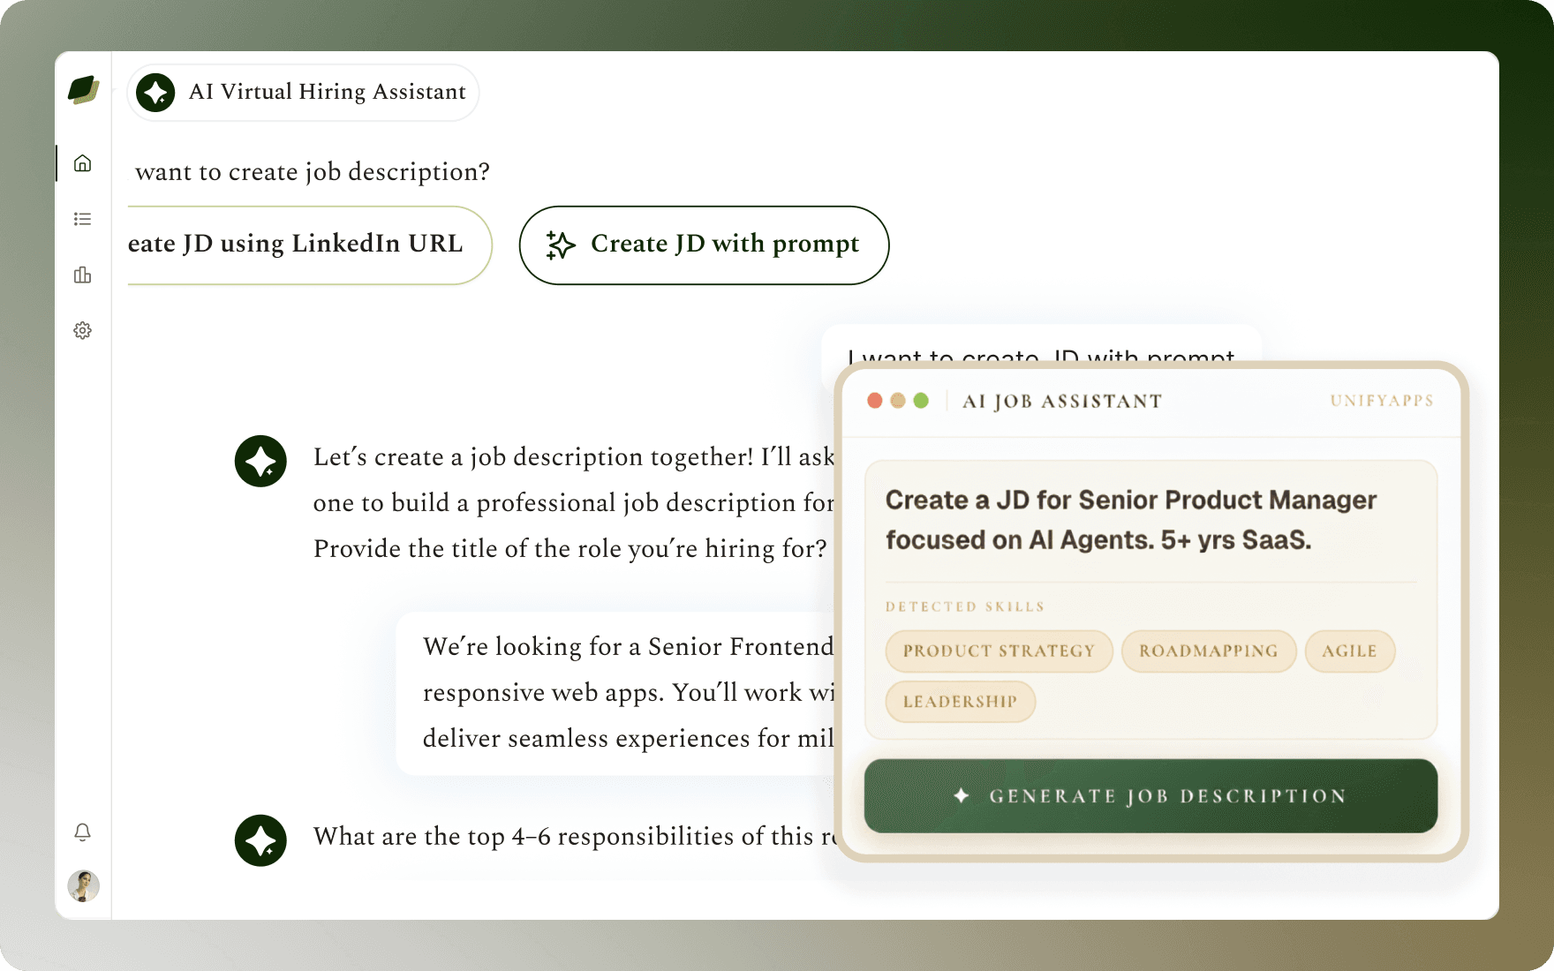Click the assistant avatar beside the first chat message

pos(260,461)
